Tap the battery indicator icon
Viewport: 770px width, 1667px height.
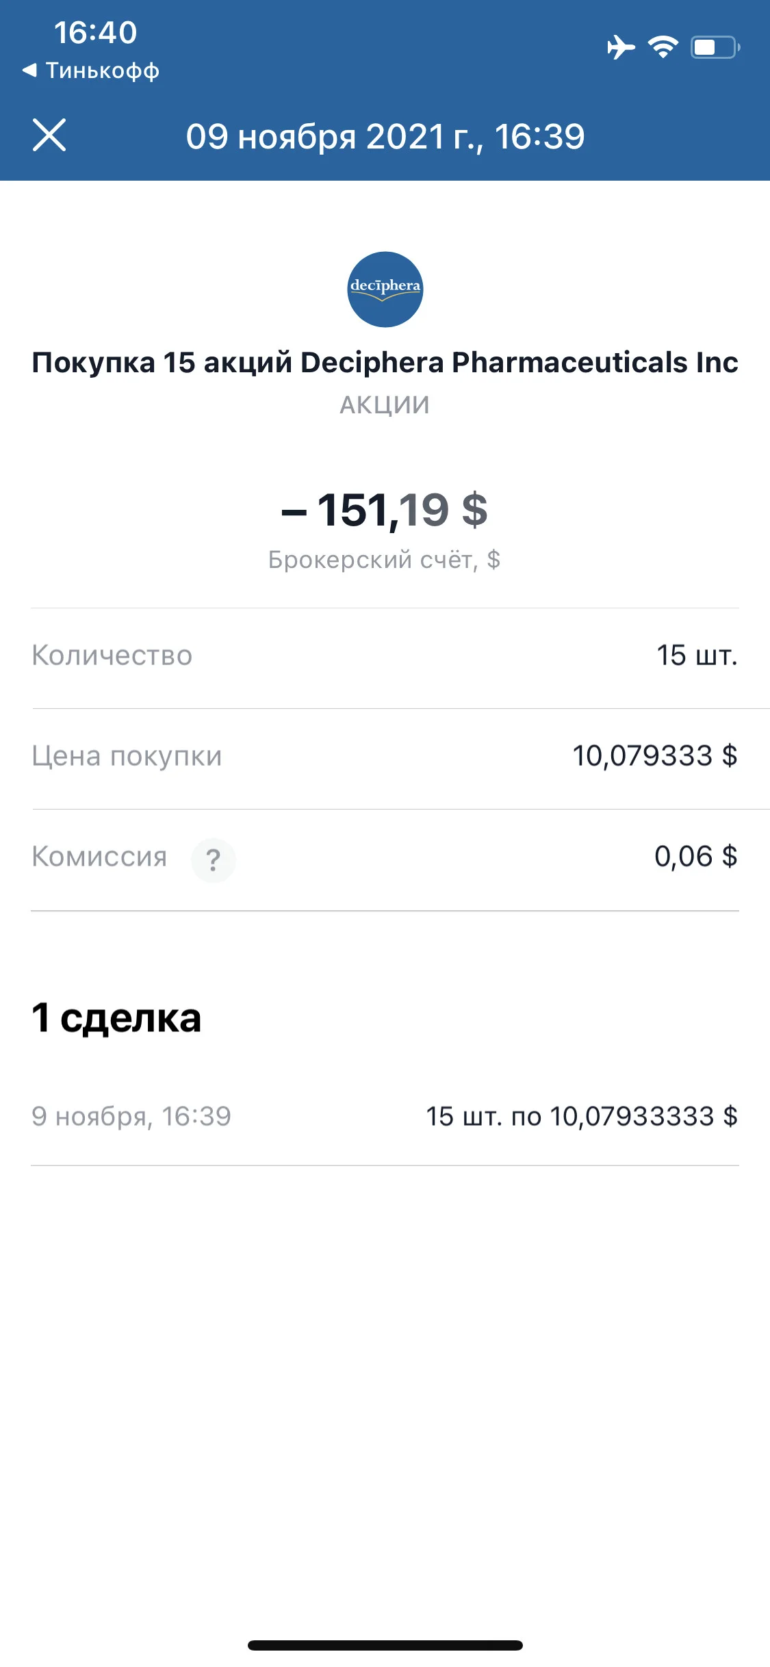pyautogui.click(x=715, y=47)
